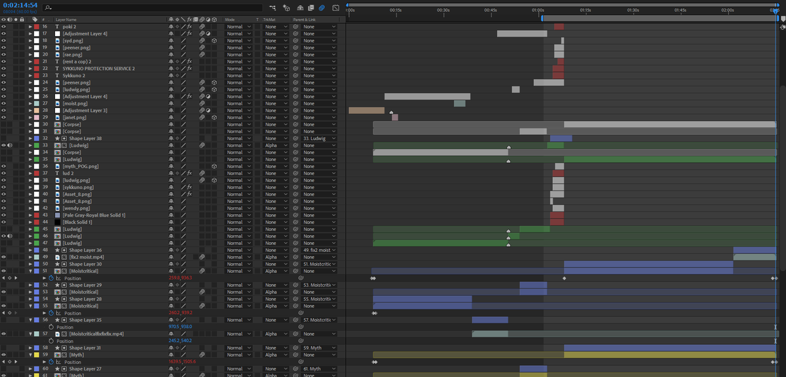Click parent pick whip for poki 2 layer

coord(296,27)
